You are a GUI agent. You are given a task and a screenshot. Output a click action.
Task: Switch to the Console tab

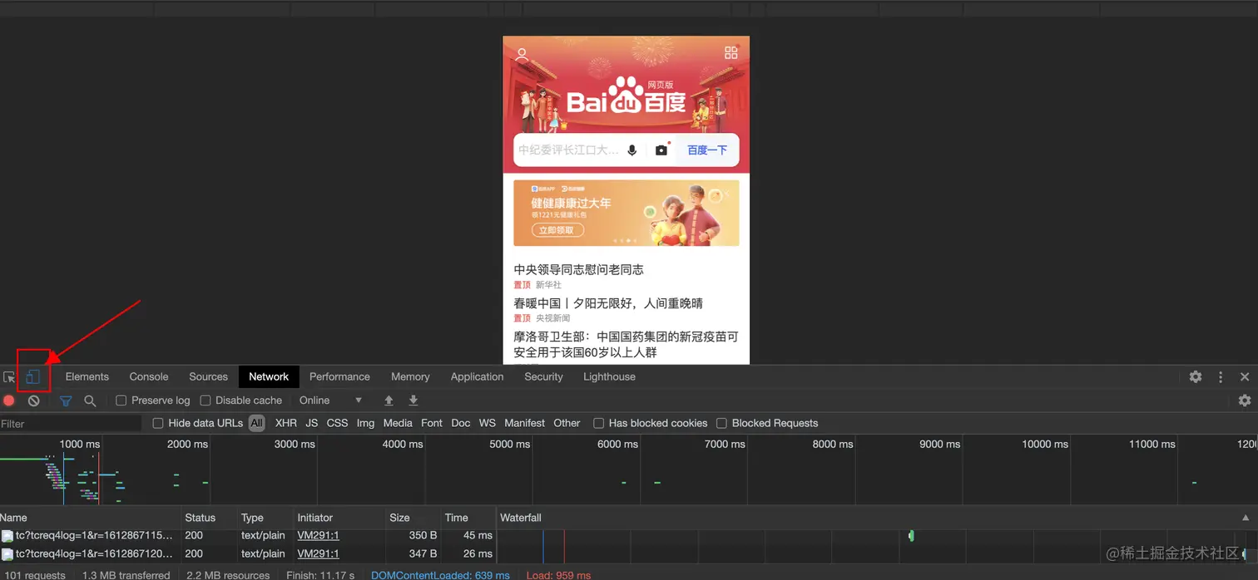pos(149,376)
